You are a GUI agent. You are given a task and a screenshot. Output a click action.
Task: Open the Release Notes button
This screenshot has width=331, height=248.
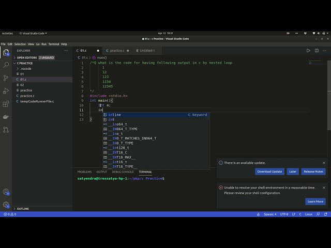click(x=313, y=172)
